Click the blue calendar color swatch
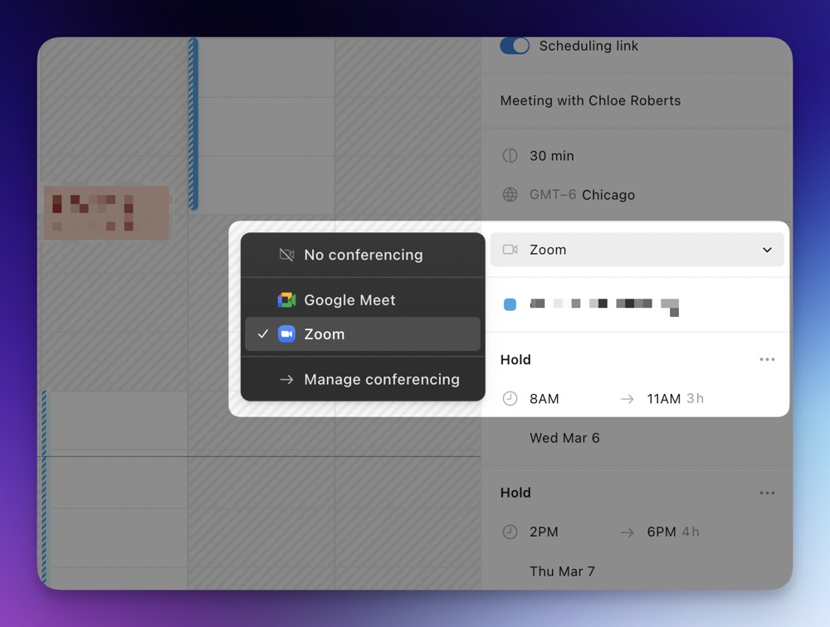Image resolution: width=830 pixels, height=627 pixels. coord(510,304)
